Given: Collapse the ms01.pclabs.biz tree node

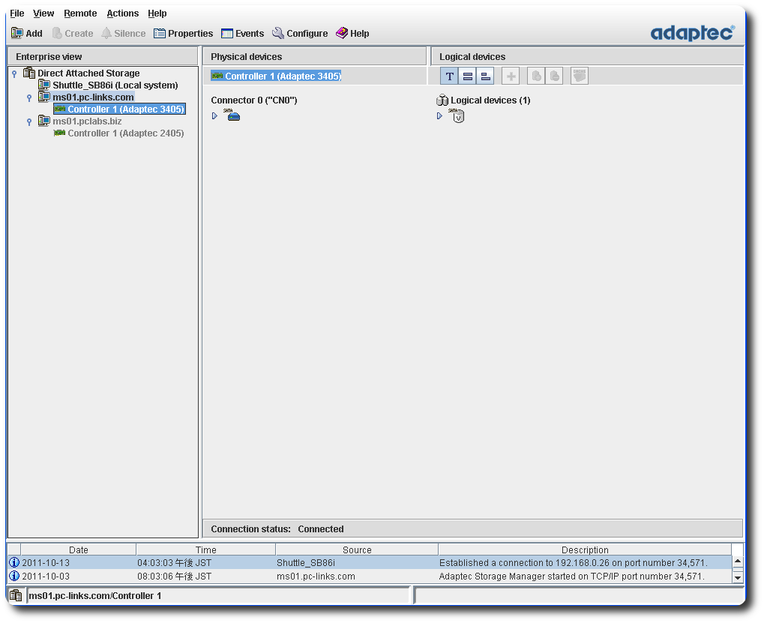Looking at the screenshot, I should (x=29, y=121).
